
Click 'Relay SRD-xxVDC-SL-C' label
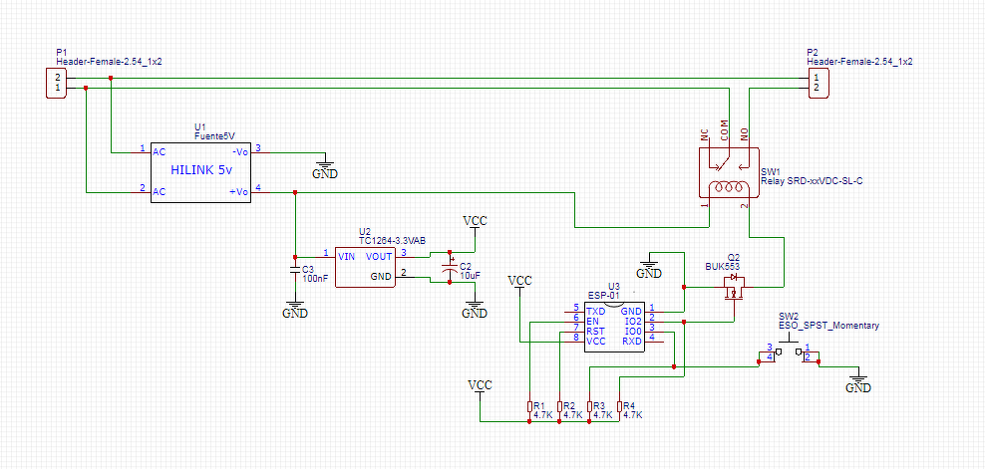point(812,181)
